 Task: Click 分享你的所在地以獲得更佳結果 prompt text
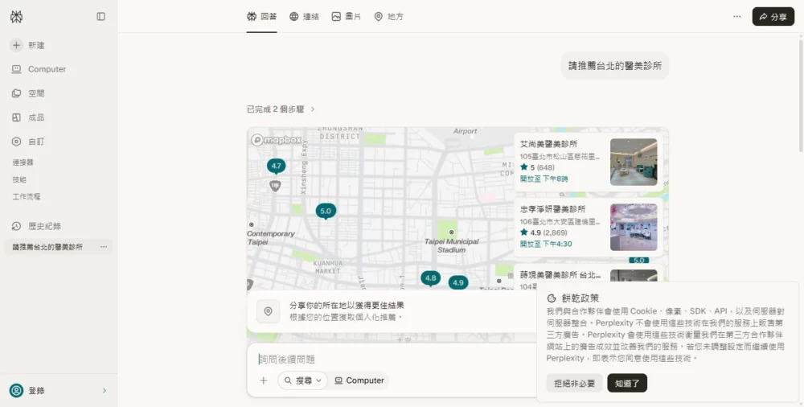347,306
